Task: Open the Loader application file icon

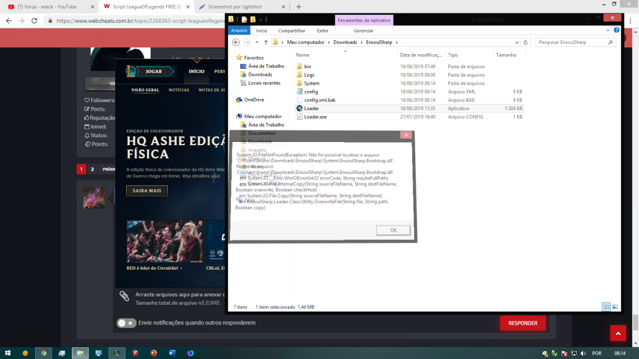Action: tap(300, 108)
